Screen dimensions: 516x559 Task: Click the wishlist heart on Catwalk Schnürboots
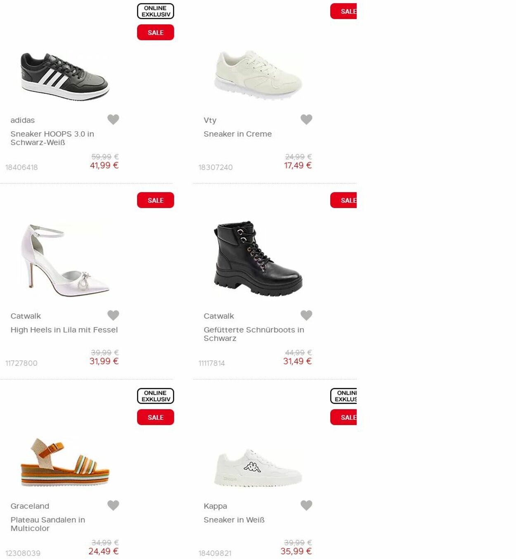click(306, 315)
